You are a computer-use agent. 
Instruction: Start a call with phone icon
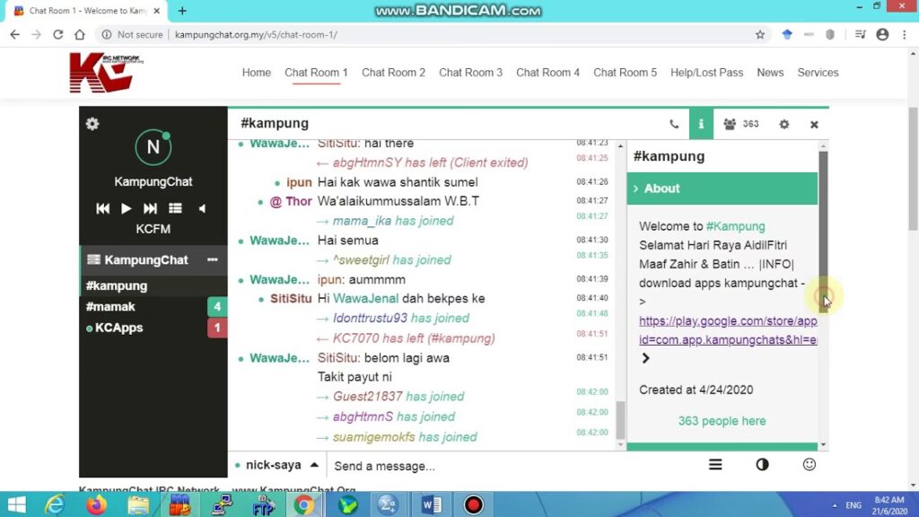point(674,124)
